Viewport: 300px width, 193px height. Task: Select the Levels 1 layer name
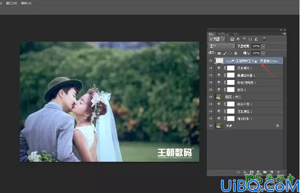pos(241,90)
